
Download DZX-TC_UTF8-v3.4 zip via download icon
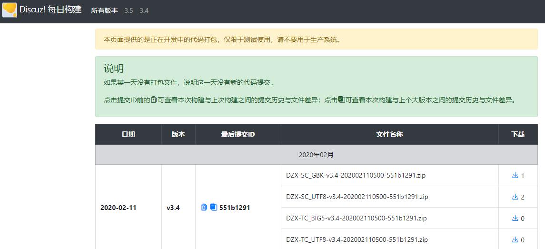(515, 240)
